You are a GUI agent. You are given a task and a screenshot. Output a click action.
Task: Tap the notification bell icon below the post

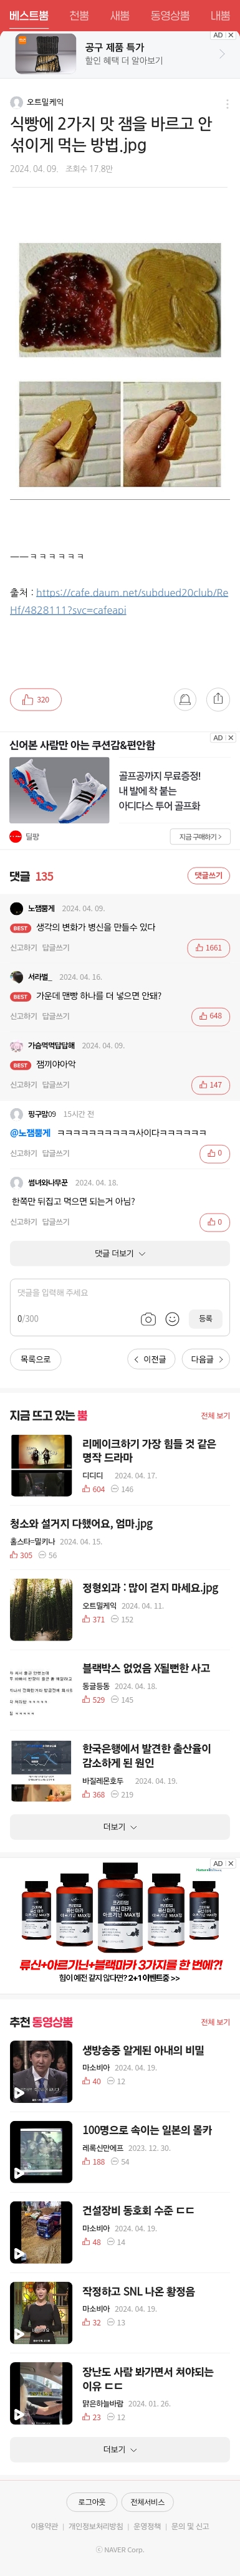tap(185, 700)
